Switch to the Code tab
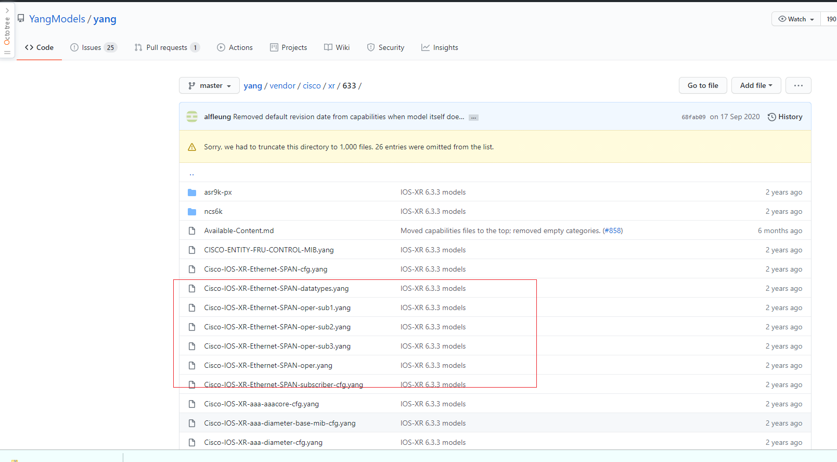837x462 pixels. tap(39, 47)
